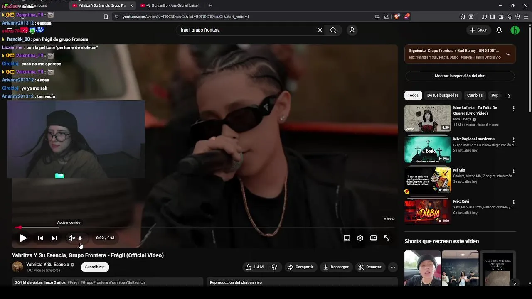
Task: Open the Brave Wallet icon
Action: [x=501, y=17]
